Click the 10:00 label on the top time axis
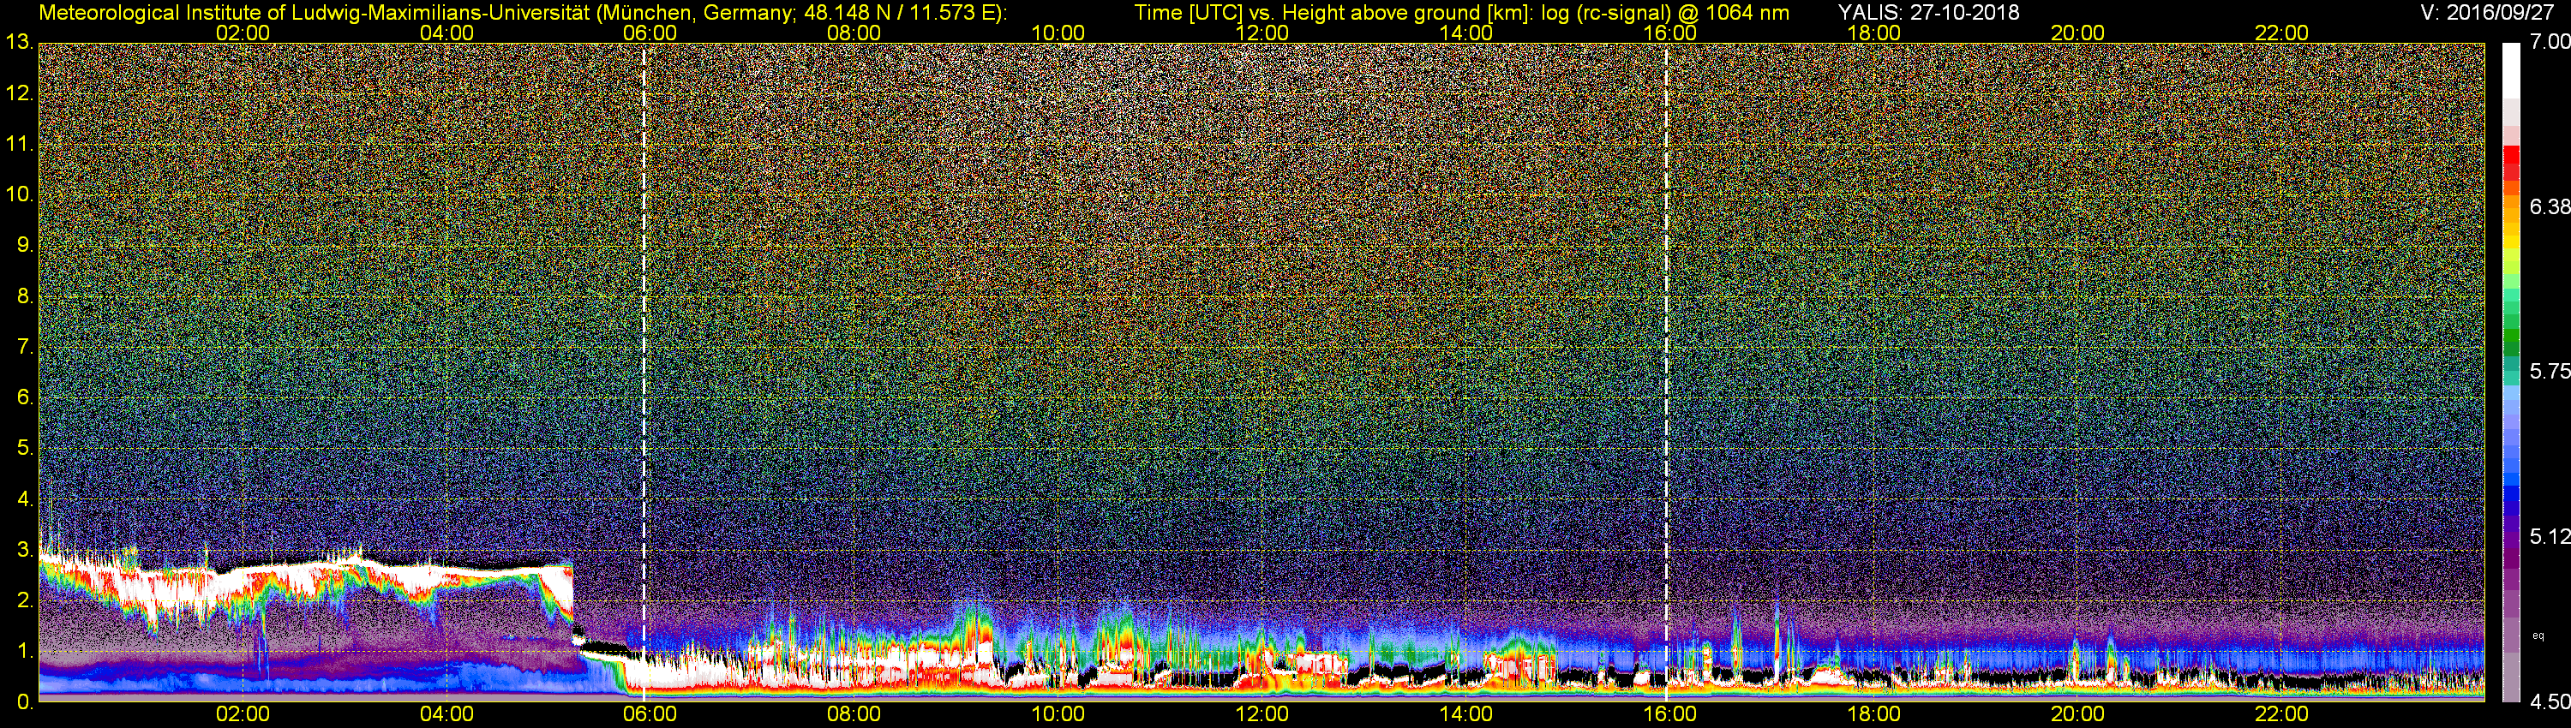This screenshot has width=2571, height=728. [x=1058, y=33]
